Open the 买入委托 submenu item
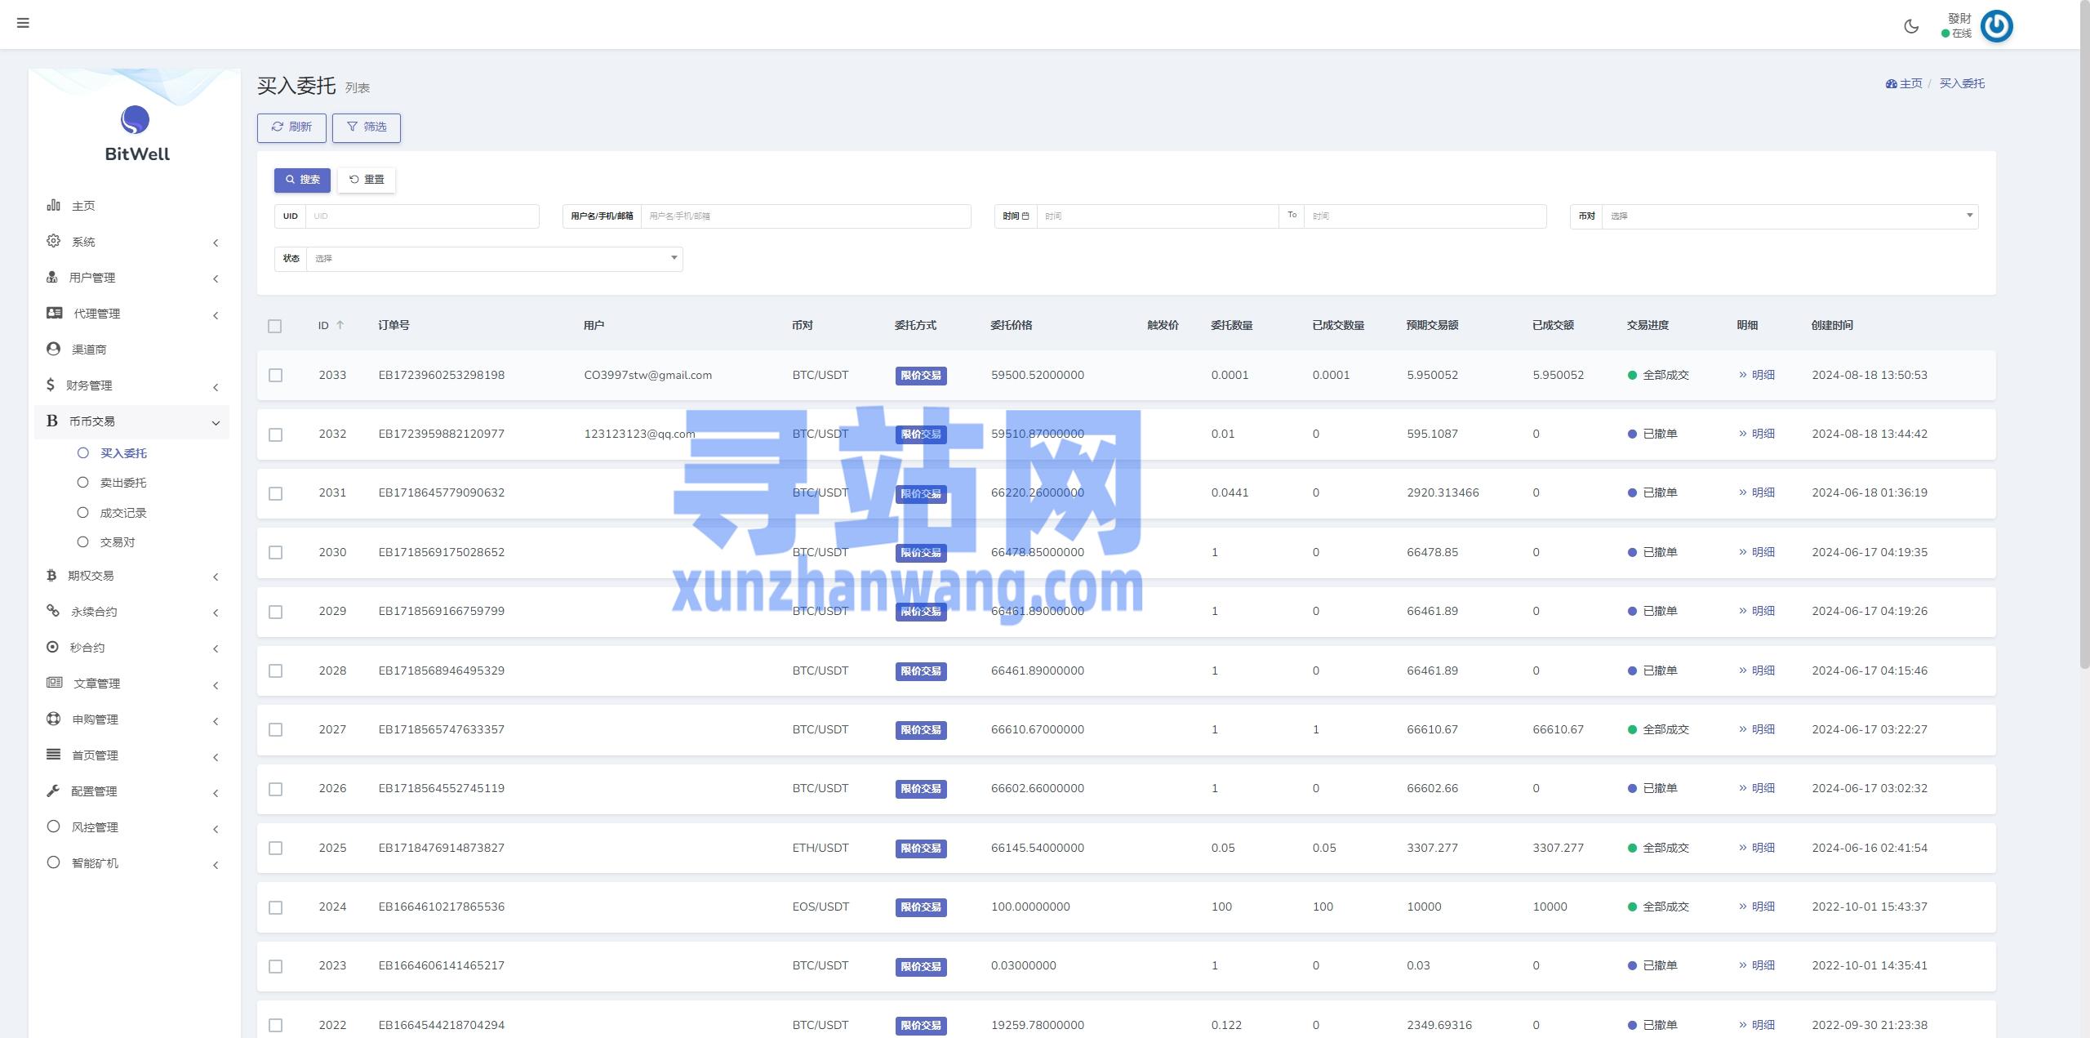Image resolution: width=2090 pixels, height=1038 pixels. click(x=123, y=453)
